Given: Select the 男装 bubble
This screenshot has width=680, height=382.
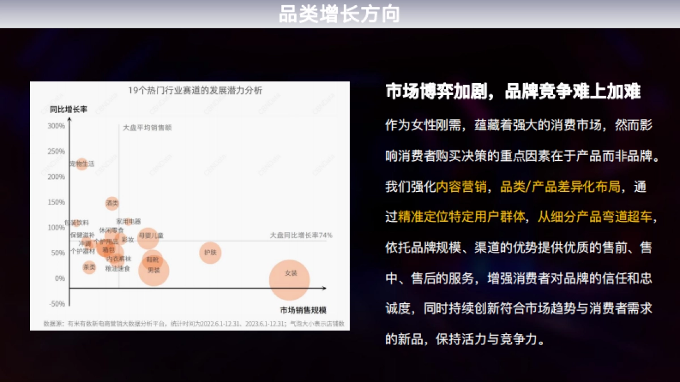Looking at the screenshot, I should pos(154,271).
